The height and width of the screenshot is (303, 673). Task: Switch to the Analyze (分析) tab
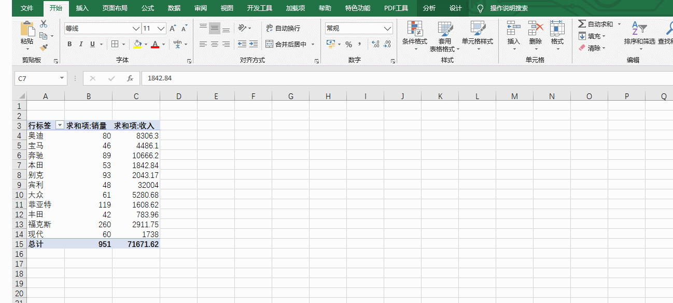point(429,8)
